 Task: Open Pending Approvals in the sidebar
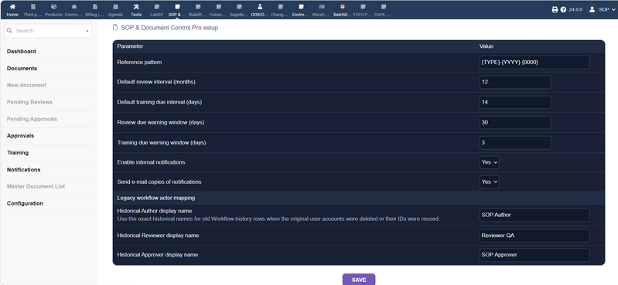click(x=32, y=119)
